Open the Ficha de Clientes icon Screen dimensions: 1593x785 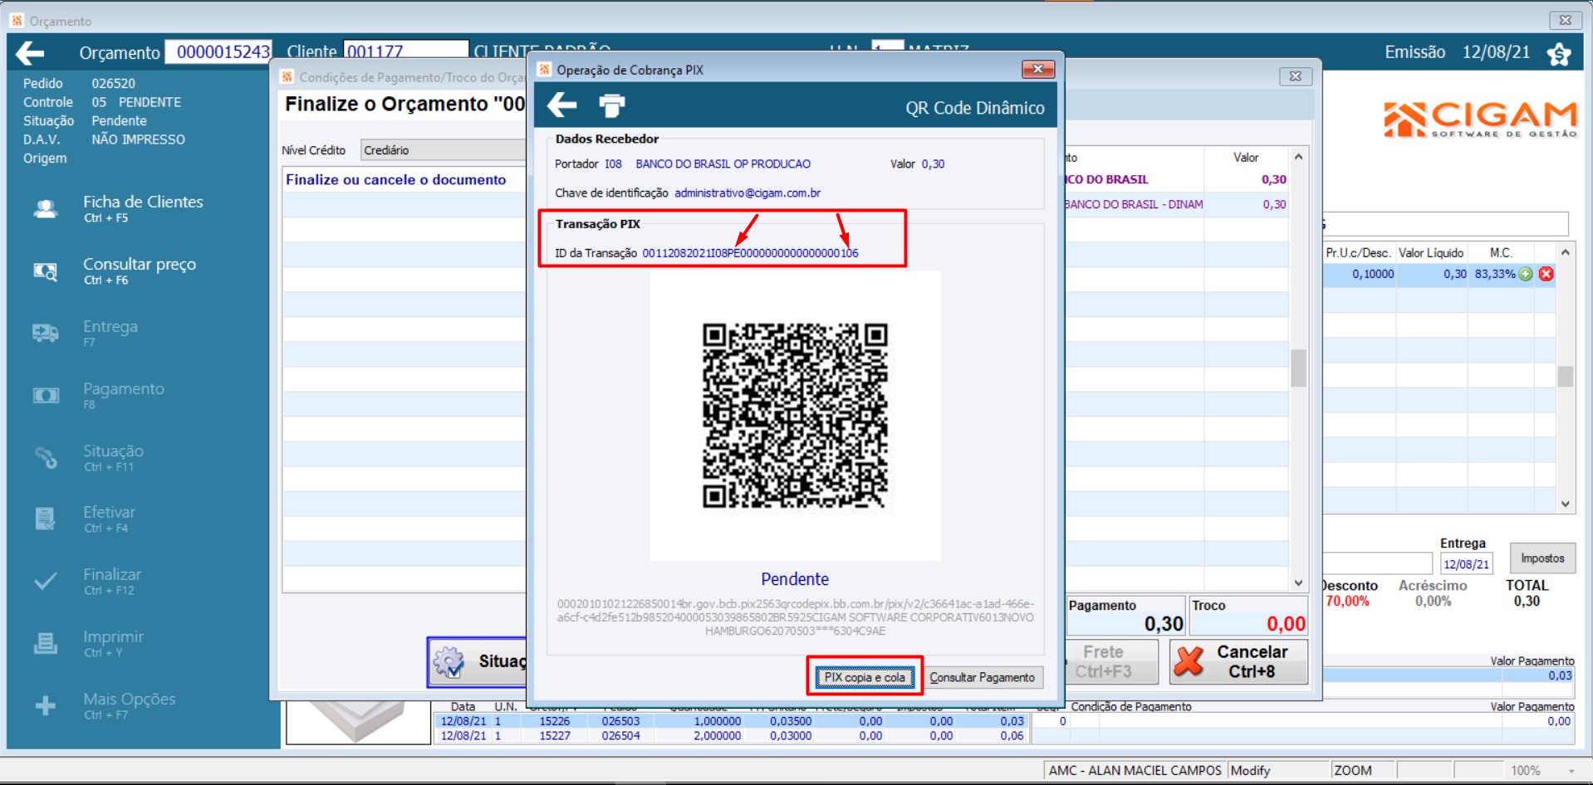coord(46,209)
